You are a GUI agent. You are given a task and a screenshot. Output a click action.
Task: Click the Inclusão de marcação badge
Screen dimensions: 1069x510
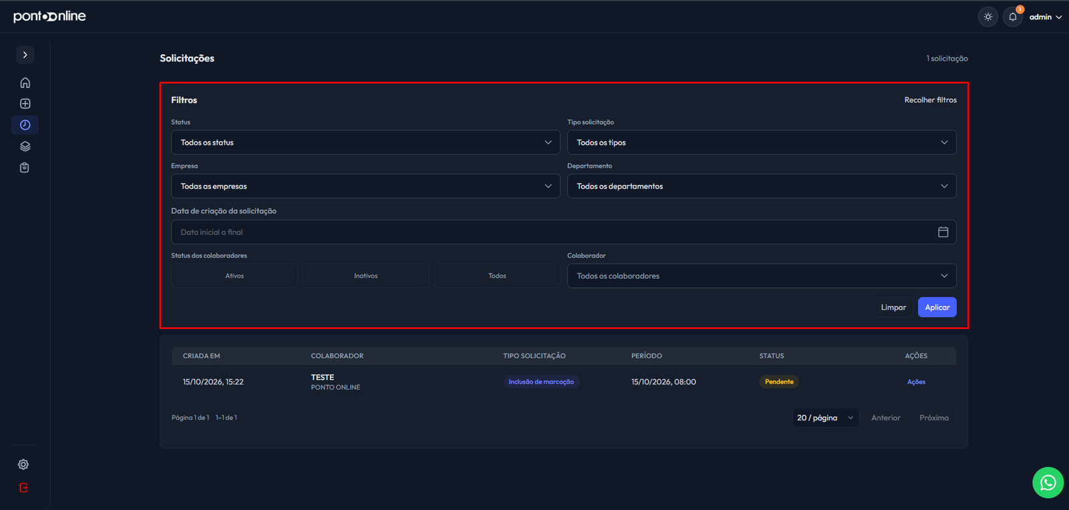541,382
